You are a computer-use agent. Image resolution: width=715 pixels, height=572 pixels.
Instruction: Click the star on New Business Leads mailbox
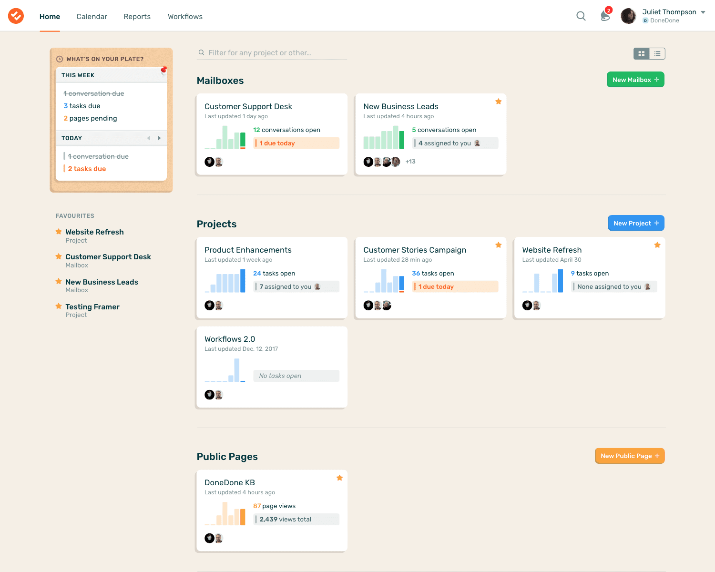coord(498,101)
